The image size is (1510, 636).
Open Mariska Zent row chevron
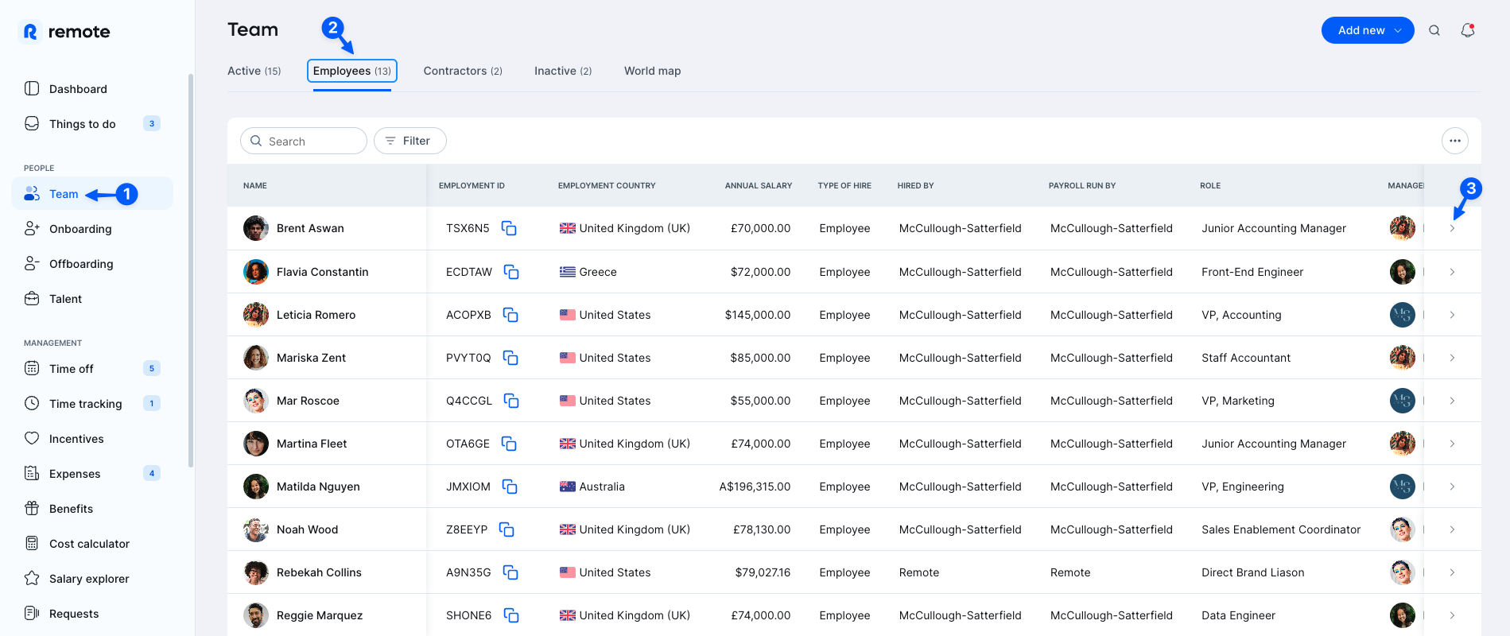click(x=1452, y=358)
